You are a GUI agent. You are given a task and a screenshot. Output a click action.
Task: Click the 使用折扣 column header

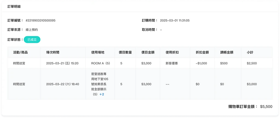point(172,52)
